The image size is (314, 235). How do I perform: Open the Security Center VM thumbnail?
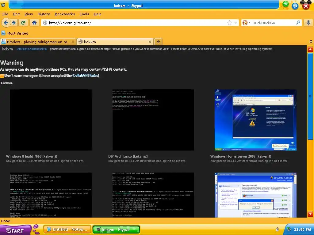coord(255,195)
